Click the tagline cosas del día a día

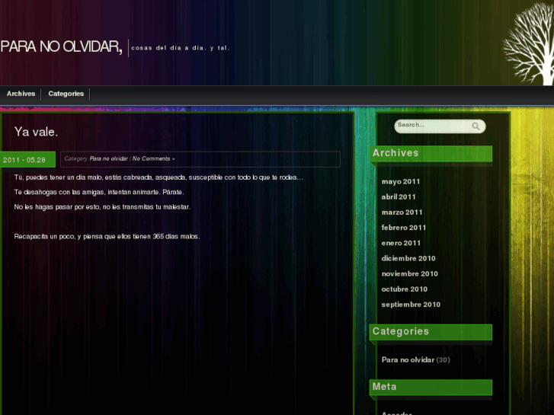(x=181, y=48)
